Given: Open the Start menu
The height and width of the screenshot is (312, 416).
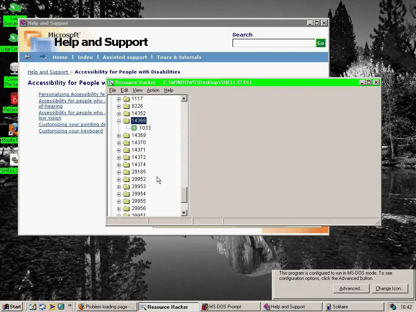Looking at the screenshot, I should 12,307.
